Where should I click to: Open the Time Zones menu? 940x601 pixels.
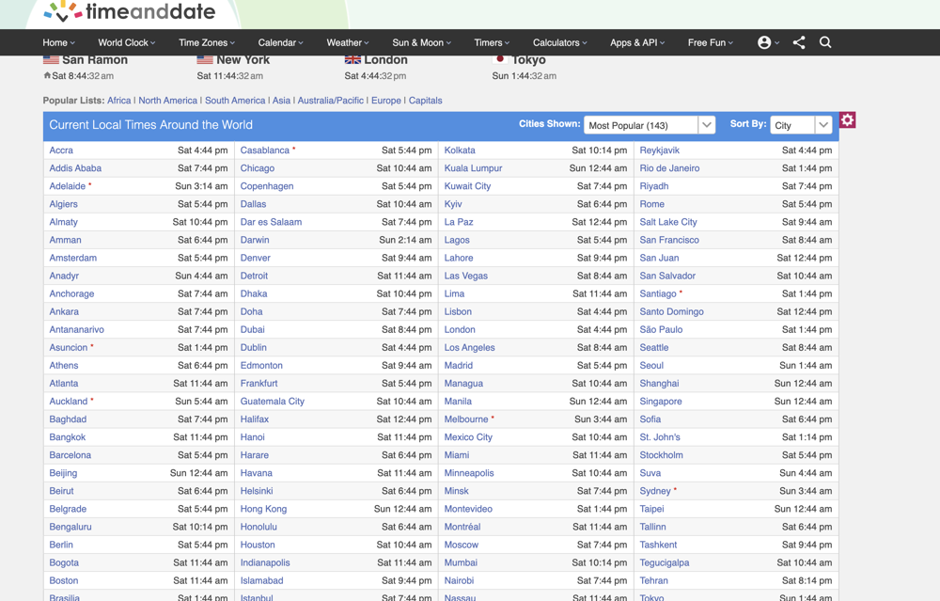point(207,42)
